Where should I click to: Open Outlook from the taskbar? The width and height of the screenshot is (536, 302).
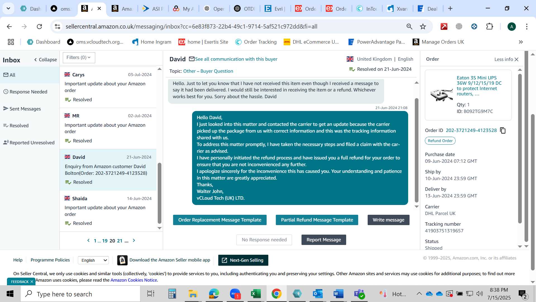click(318, 294)
